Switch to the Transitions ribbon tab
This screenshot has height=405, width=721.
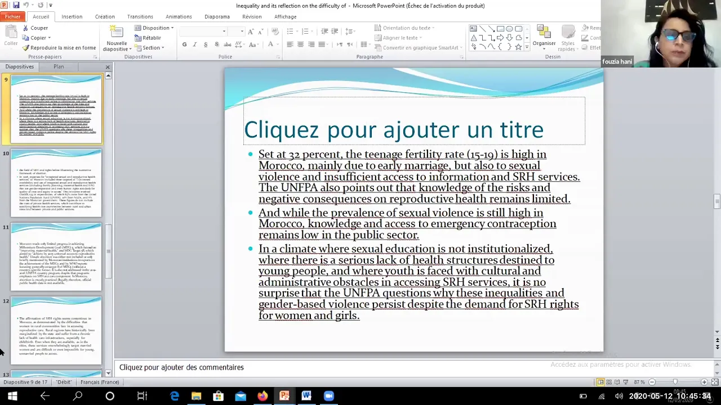pyautogui.click(x=140, y=16)
